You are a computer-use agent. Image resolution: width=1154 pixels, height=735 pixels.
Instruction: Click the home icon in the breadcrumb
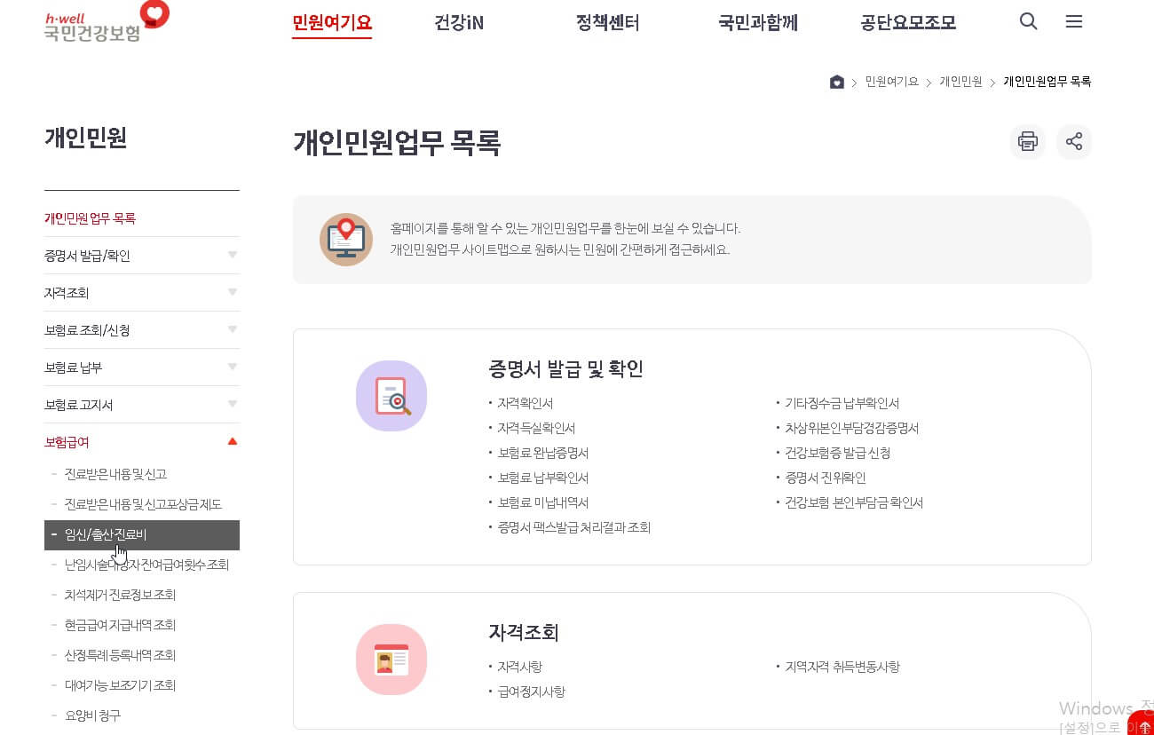click(x=835, y=81)
